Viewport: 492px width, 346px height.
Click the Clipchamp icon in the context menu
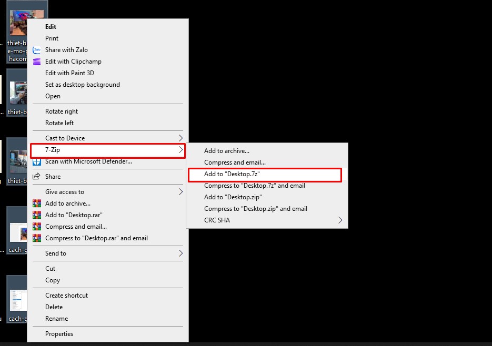click(37, 62)
